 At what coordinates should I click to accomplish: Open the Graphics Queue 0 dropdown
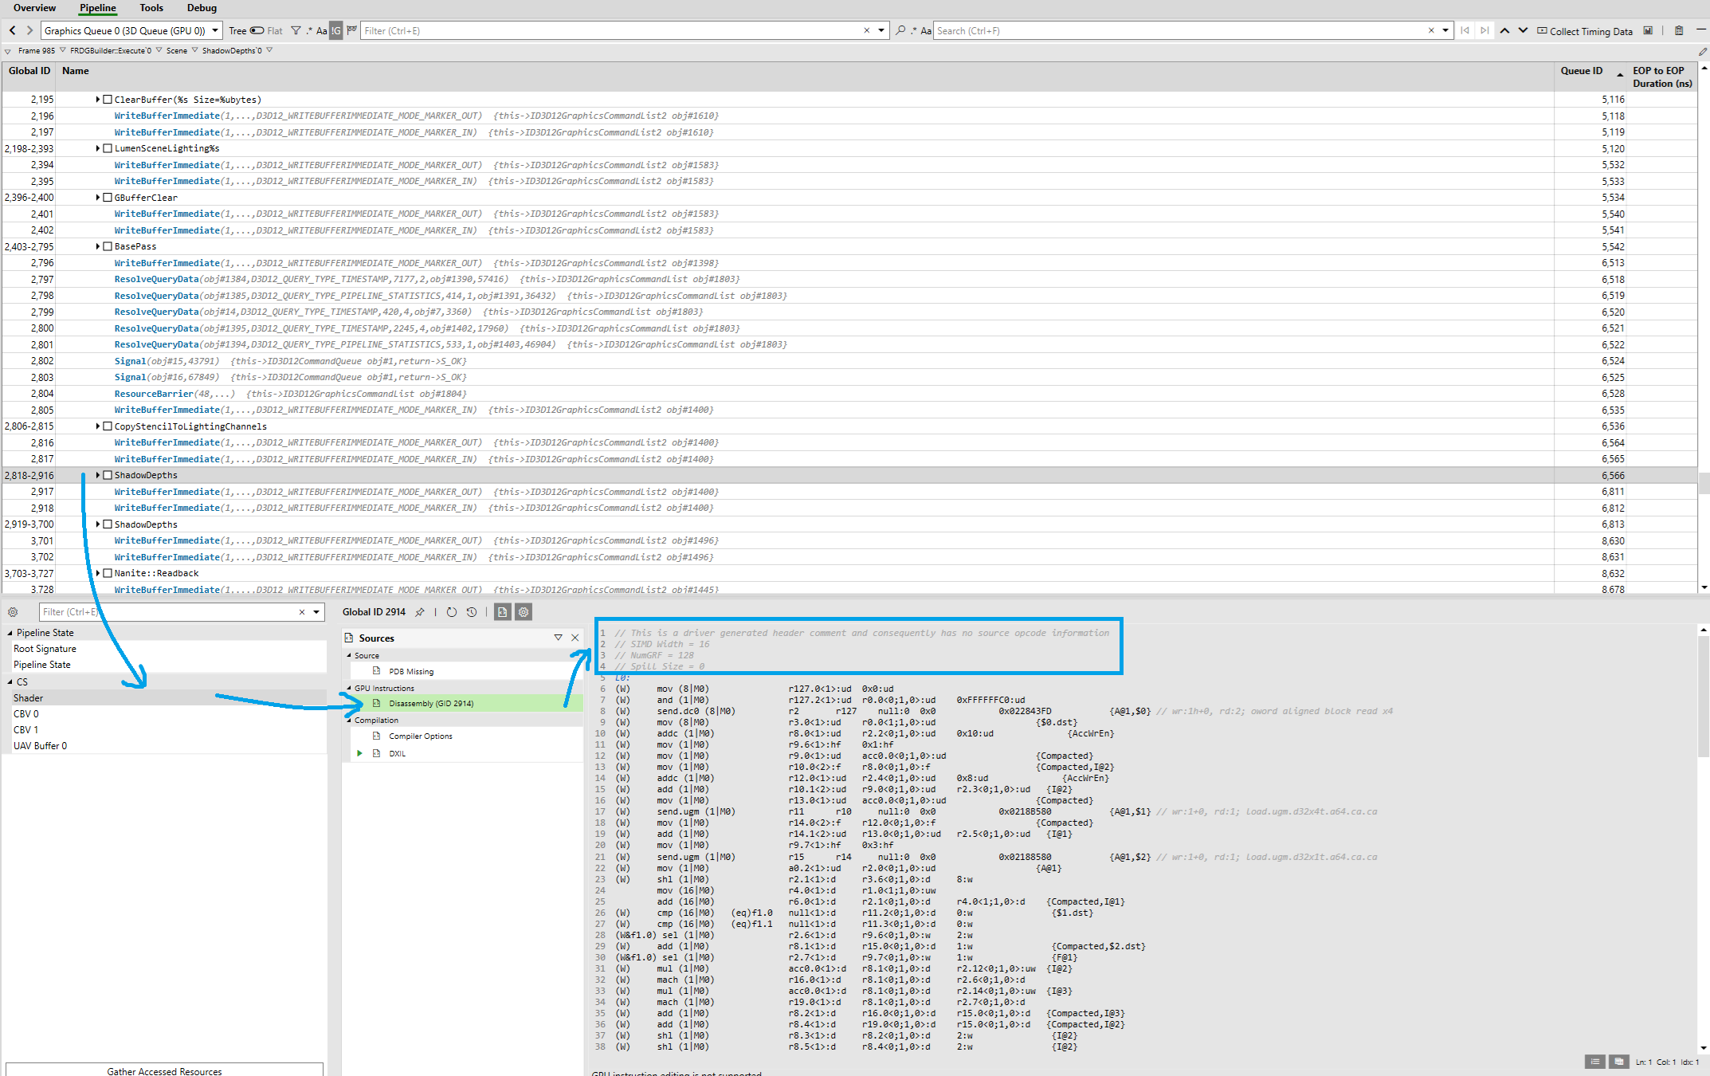pos(215,31)
